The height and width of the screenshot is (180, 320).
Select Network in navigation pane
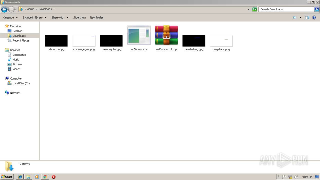tap(15, 93)
